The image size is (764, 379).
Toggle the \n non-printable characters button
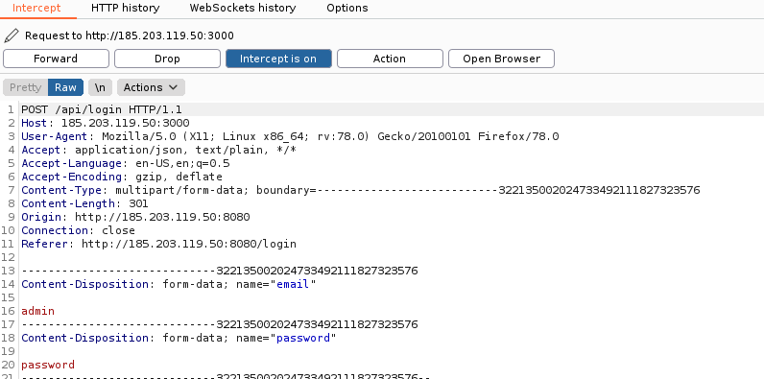coord(100,87)
